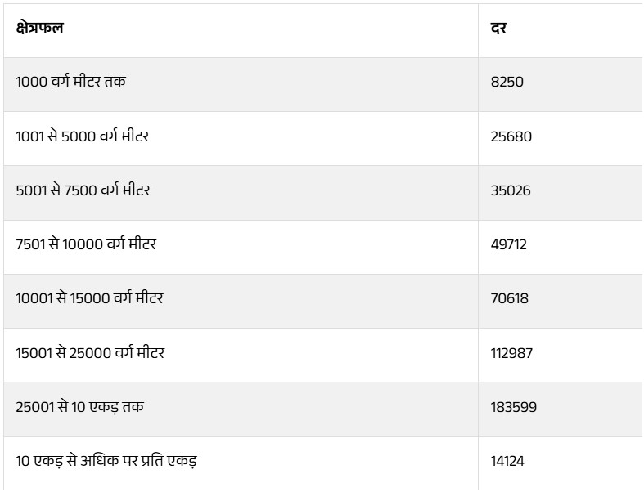The image size is (644, 492).
Task: Click the rate value 112987
Action: (x=512, y=353)
